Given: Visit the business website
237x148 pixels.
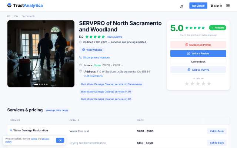Looking at the screenshot, I should pyautogui.click(x=92, y=50).
